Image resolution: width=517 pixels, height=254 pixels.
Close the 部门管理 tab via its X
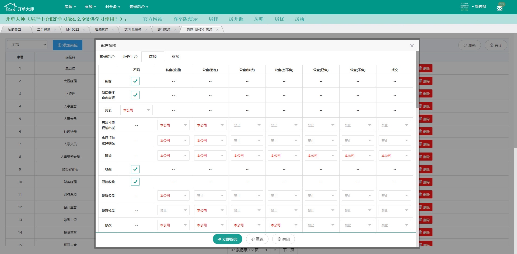pyautogui.click(x=175, y=30)
